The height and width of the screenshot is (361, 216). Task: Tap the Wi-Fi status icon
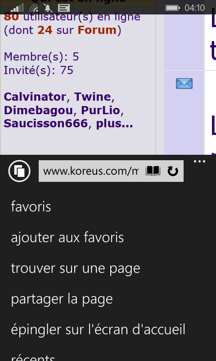click(34, 8)
